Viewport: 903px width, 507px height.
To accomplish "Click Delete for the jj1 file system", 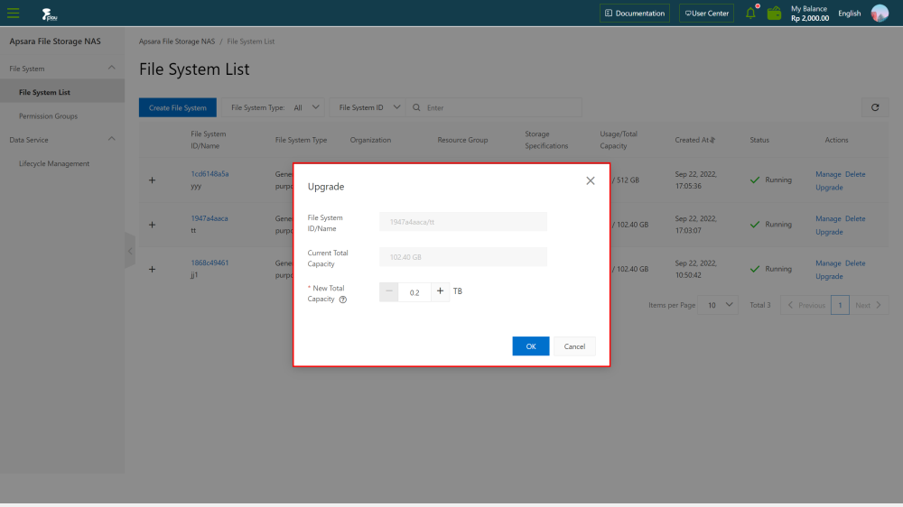I will tap(855, 263).
